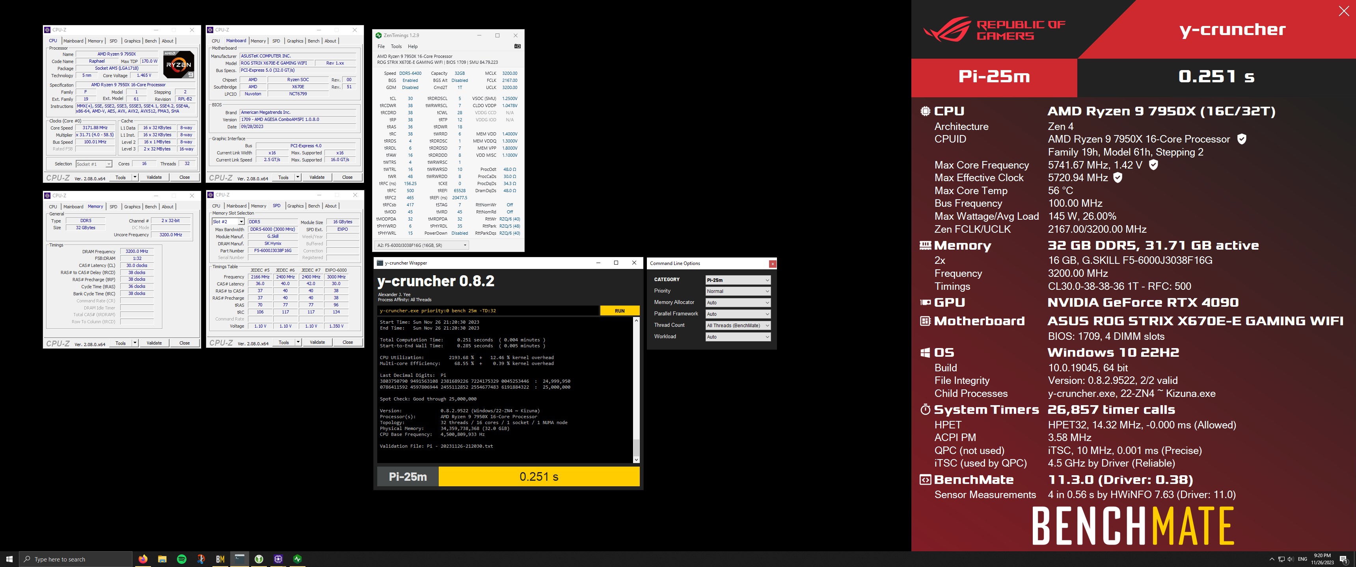Open the Snipping tool taskbar icon
This screenshot has height=567, width=1356.
201,559
